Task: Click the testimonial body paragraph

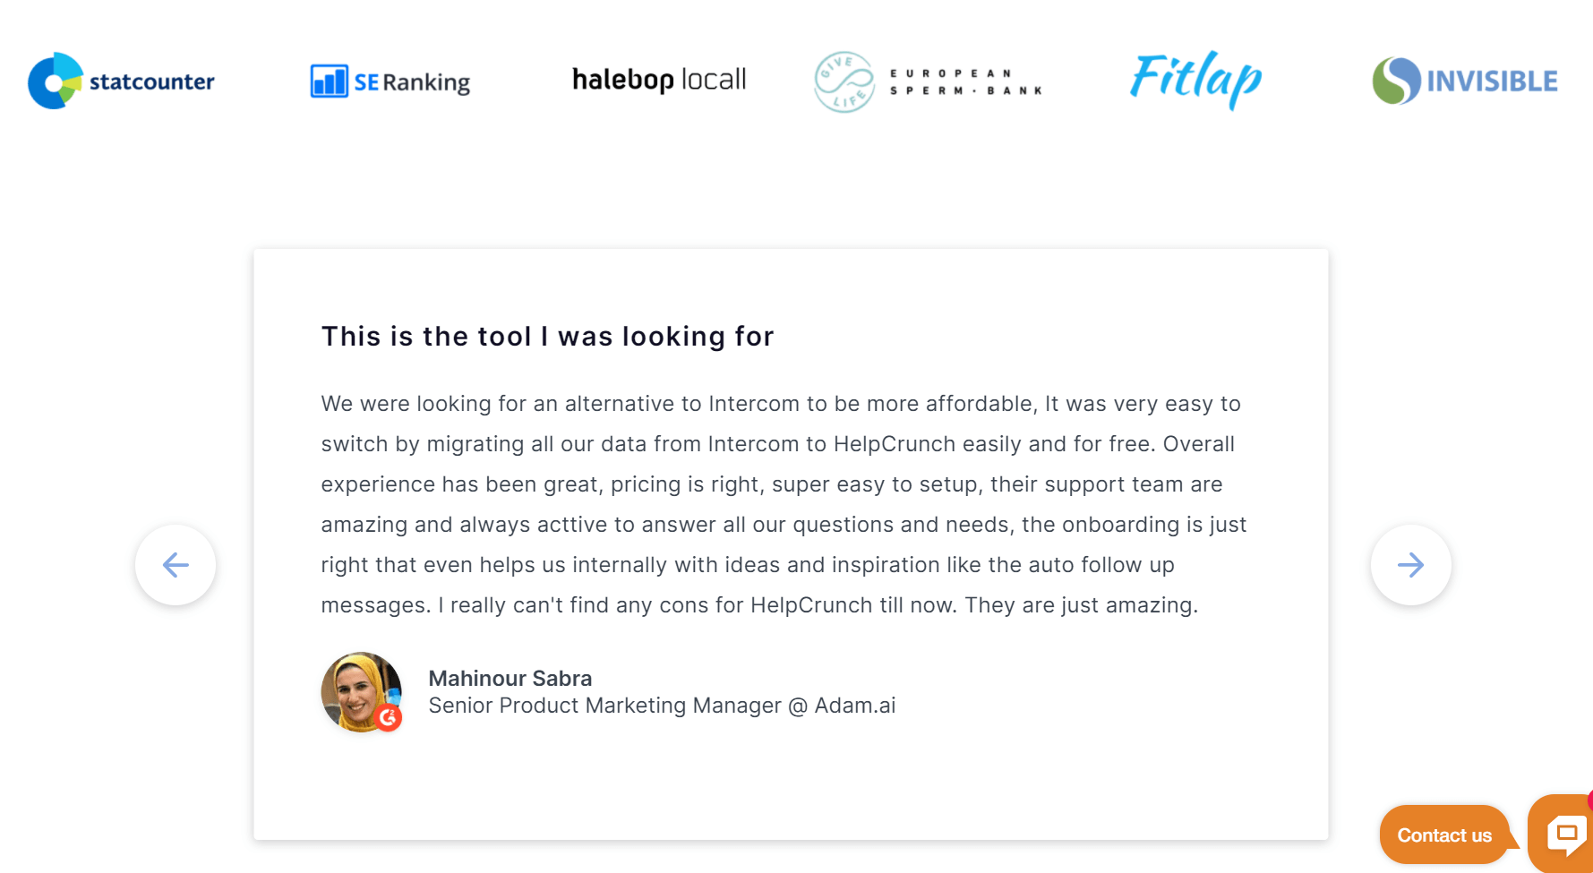Action: point(784,504)
